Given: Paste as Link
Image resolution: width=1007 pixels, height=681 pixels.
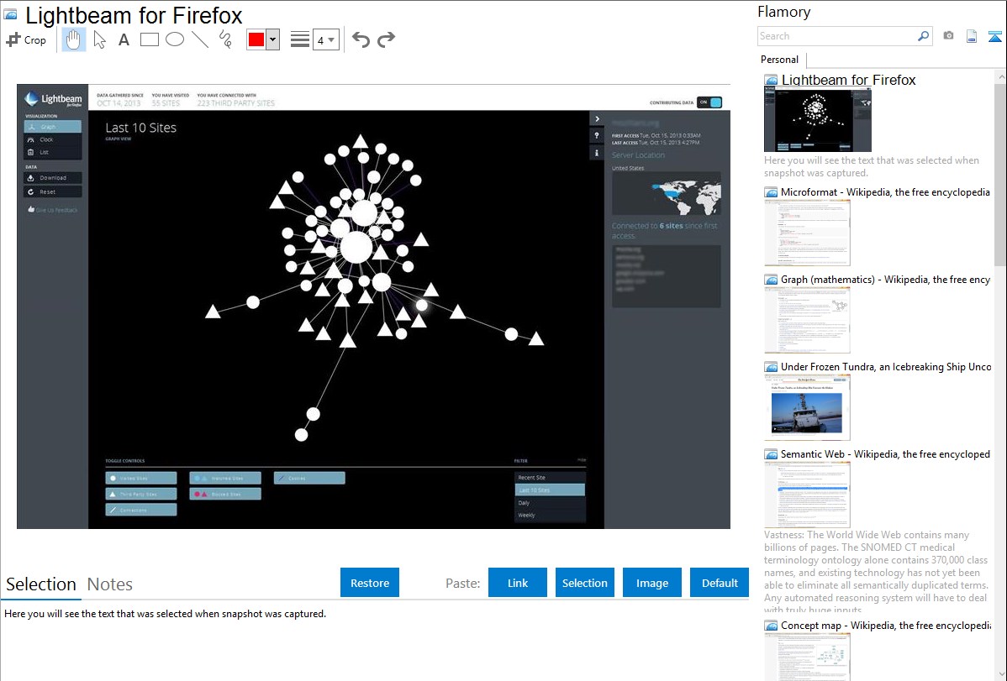Looking at the screenshot, I should 518,583.
